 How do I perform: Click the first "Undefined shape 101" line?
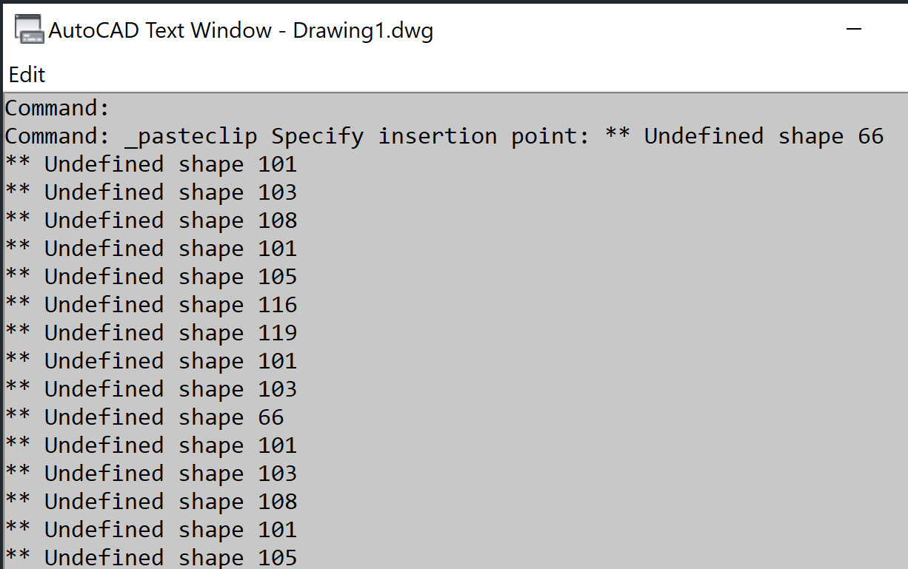pyautogui.click(x=151, y=164)
